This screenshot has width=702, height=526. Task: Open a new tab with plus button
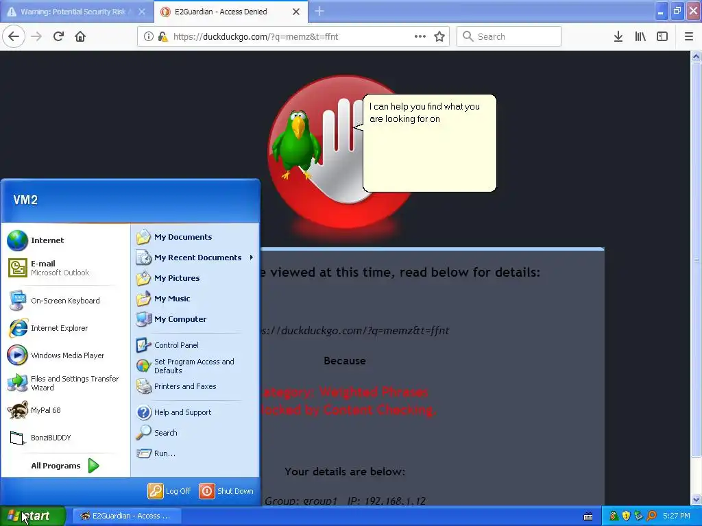point(319,11)
